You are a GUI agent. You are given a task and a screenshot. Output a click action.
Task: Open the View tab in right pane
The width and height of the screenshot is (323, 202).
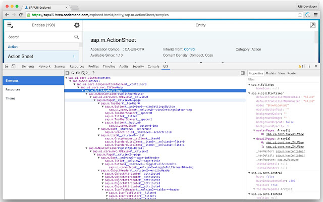click(x=282, y=73)
